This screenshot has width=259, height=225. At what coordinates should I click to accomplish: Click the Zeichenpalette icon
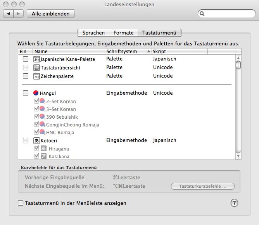[x=37, y=76]
